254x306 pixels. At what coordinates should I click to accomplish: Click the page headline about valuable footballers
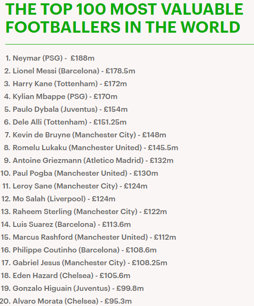[124, 18]
